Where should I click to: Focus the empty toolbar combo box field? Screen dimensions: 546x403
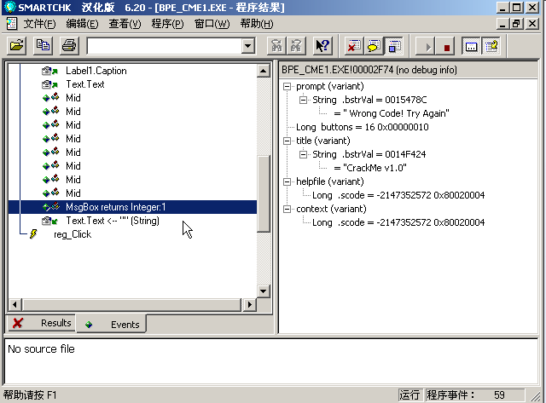165,46
